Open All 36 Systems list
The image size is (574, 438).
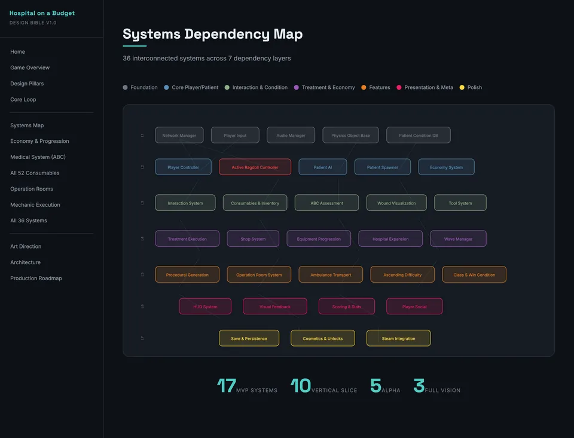coord(29,220)
